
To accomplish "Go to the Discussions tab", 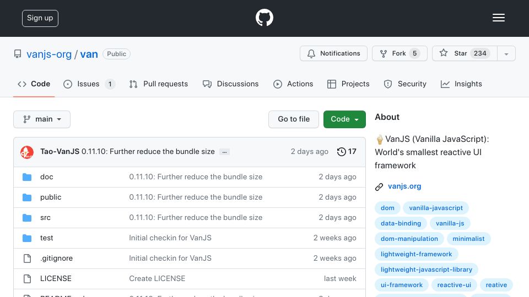I will pyautogui.click(x=230, y=84).
